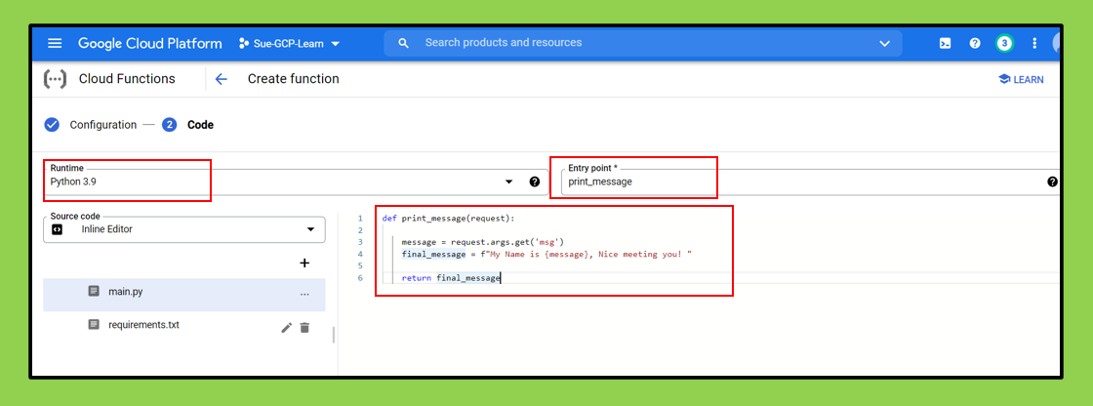Click the return final_message line
1093x406 pixels.
click(451, 277)
